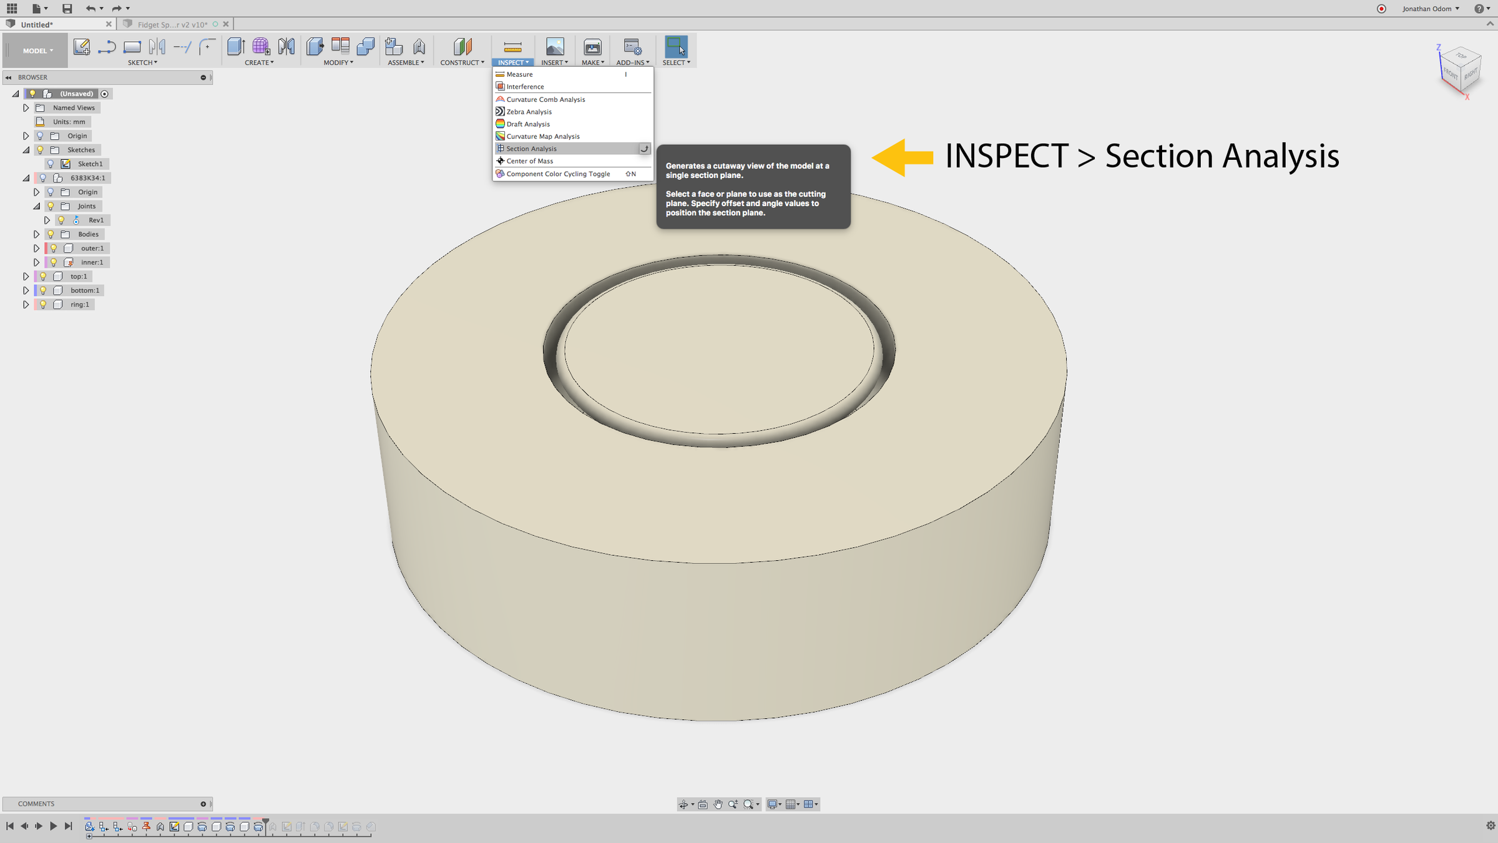Click the Press Pull icon in MODIFY

pyautogui.click(x=315, y=47)
